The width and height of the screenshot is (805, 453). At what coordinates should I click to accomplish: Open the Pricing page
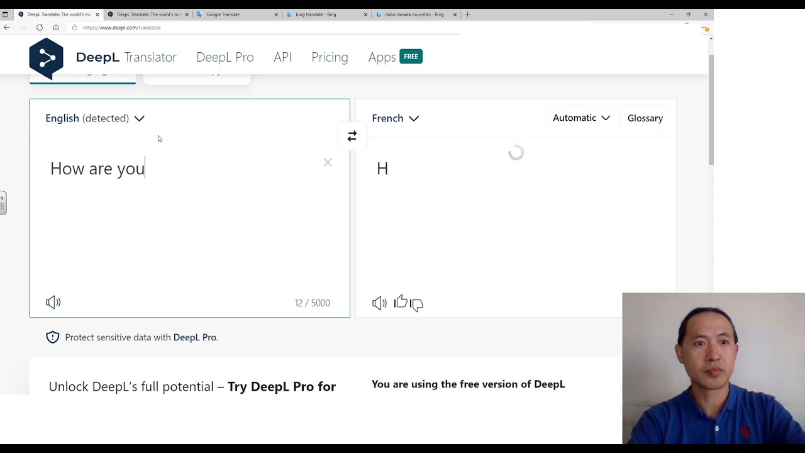click(330, 57)
